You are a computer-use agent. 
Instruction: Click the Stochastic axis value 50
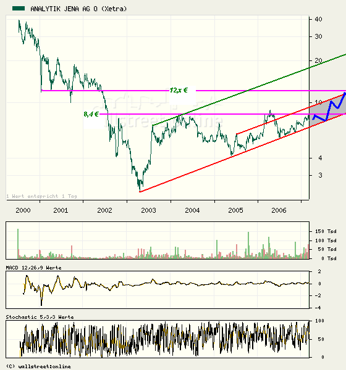point(321,339)
